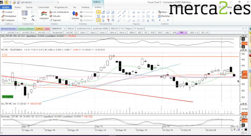Open the Estudio analysis tool
This screenshot has height=136, width=251.
point(55,16)
